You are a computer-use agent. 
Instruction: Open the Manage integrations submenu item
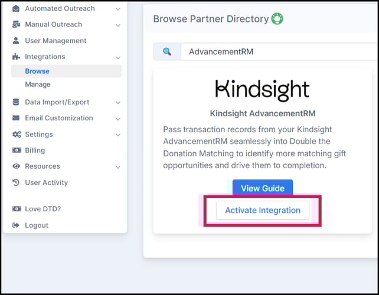38,85
